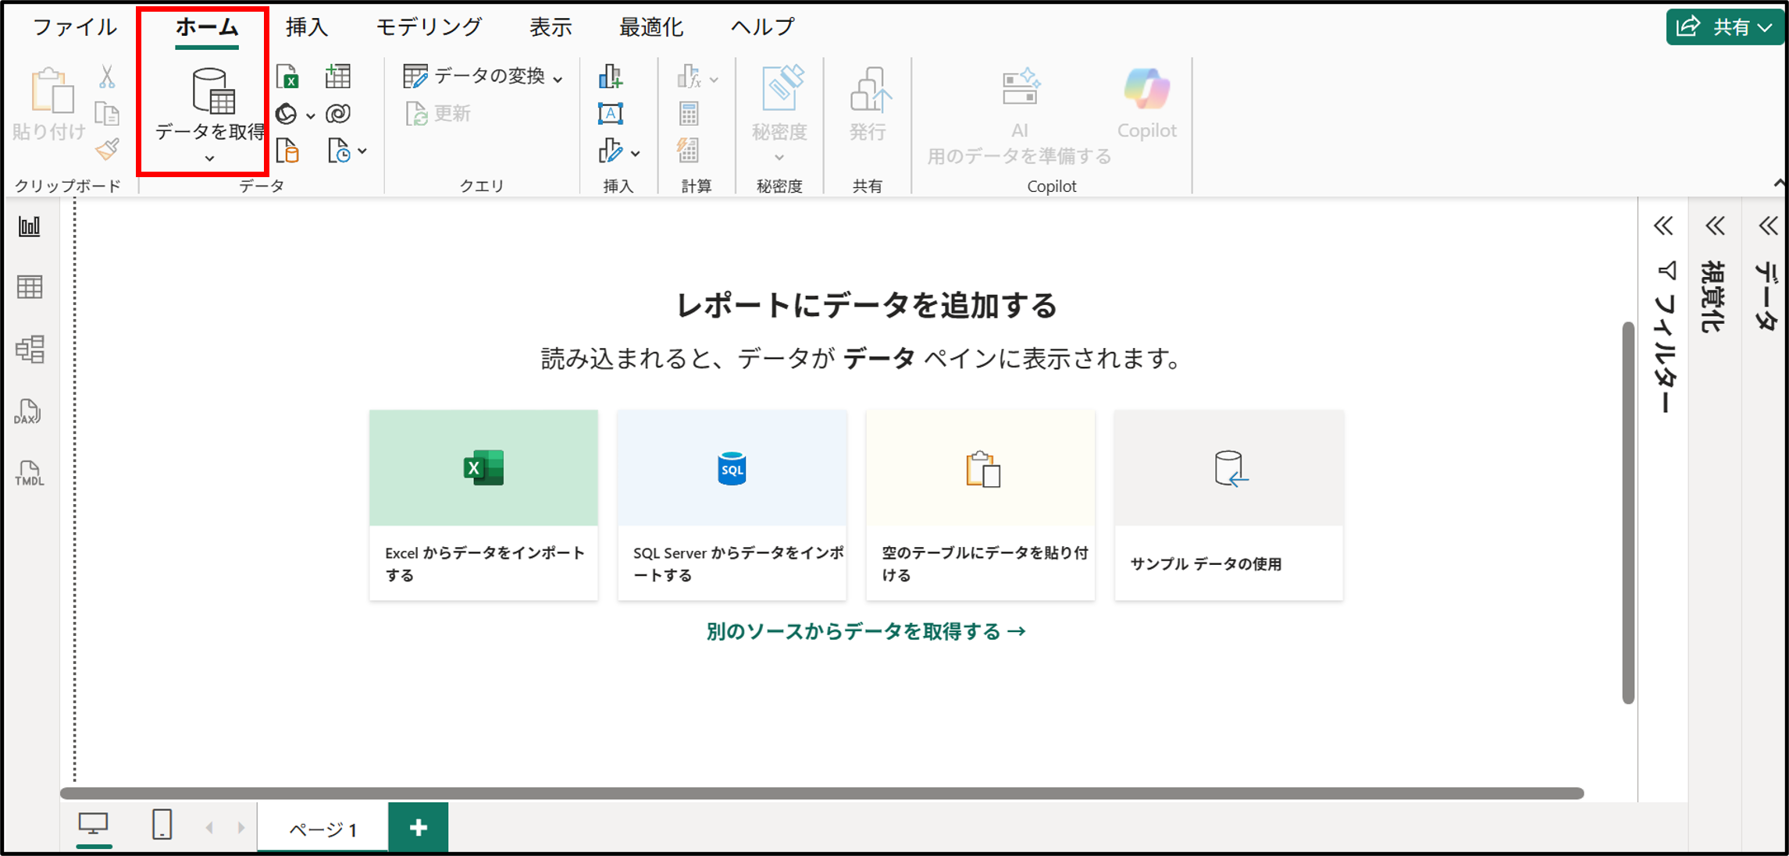
Task: Click the SQL Server database icon in the ribbon
Action: tap(287, 151)
